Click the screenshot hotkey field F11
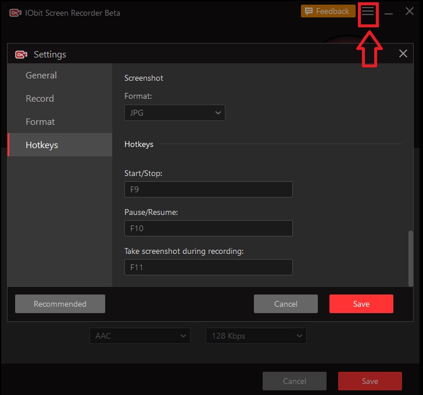 click(x=208, y=267)
